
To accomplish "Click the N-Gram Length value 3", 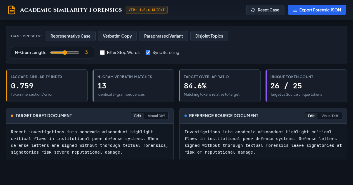I will (x=86, y=53).
